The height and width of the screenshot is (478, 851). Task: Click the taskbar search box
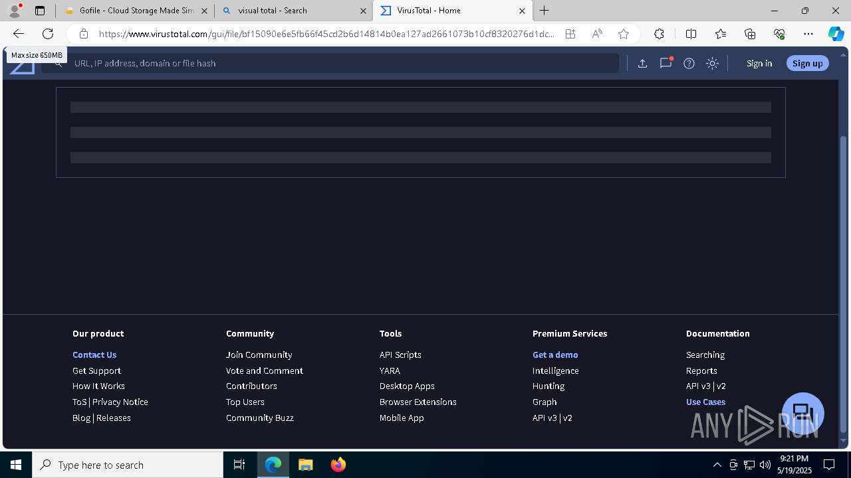click(128, 465)
